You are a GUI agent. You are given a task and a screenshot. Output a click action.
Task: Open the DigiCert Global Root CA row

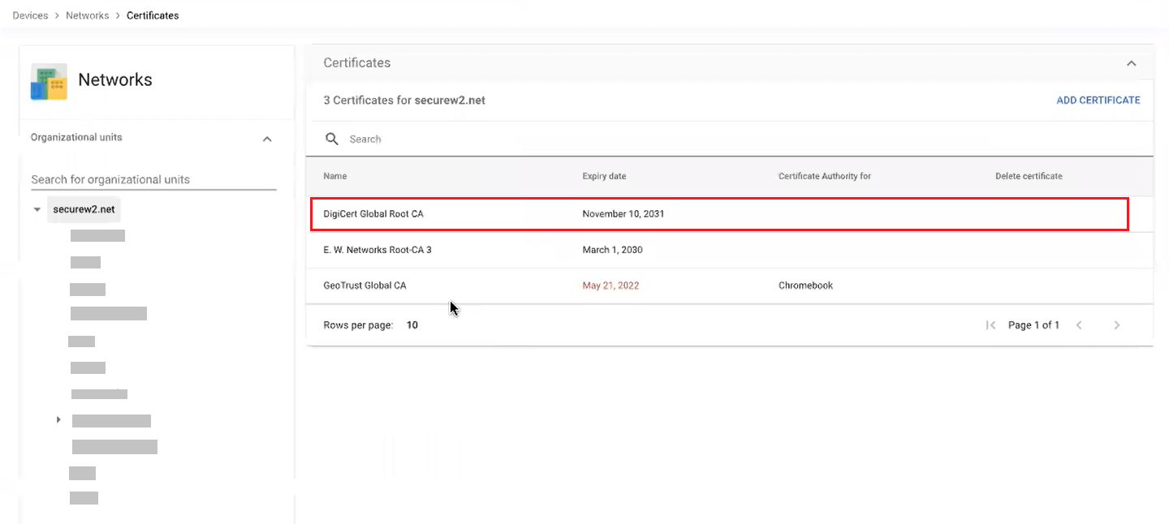[x=373, y=214]
